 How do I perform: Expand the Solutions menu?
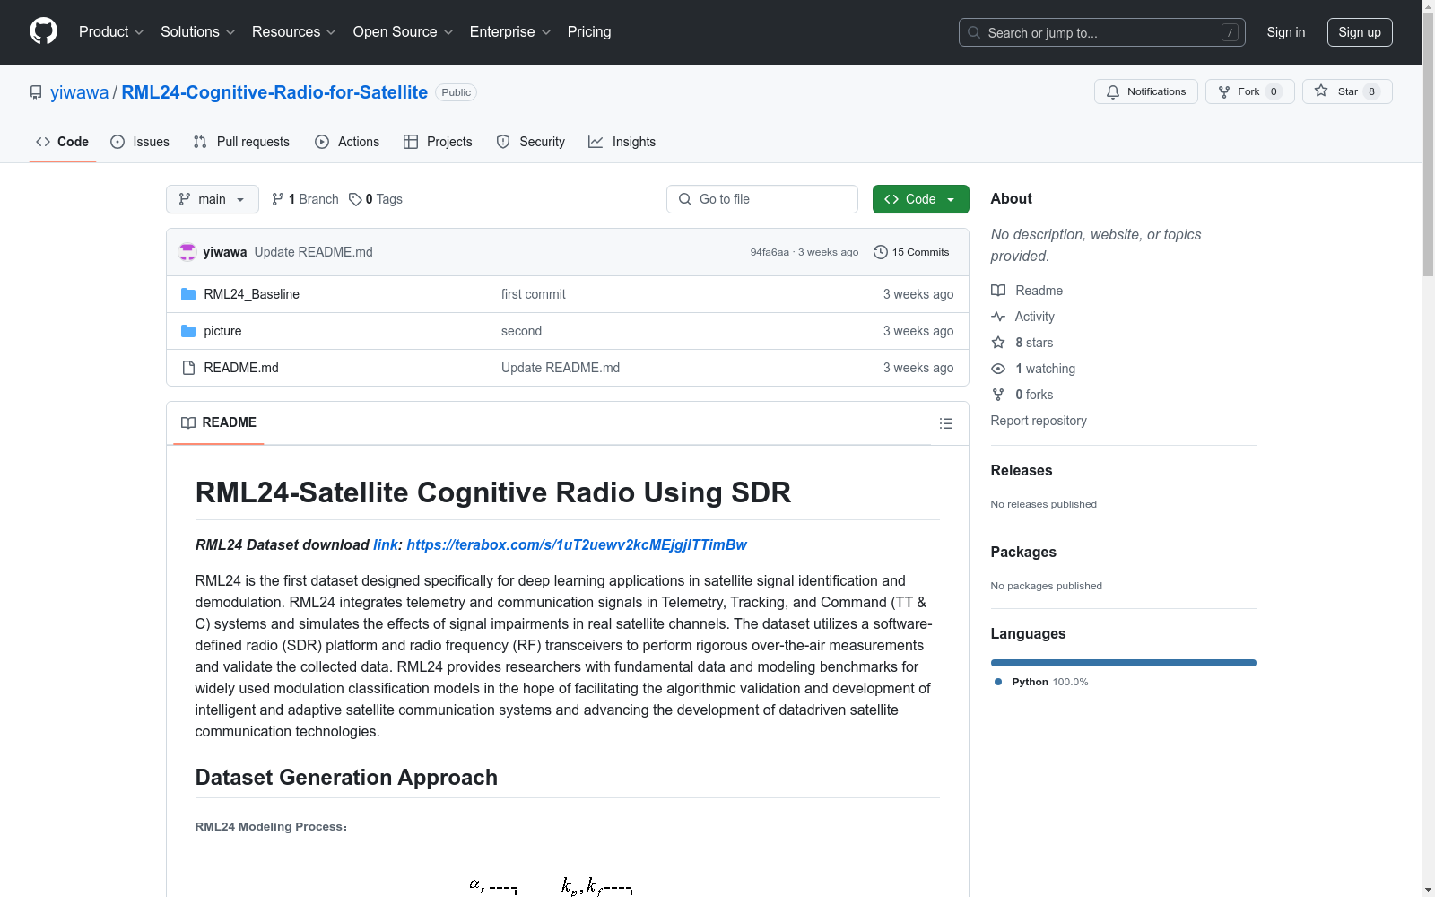tap(198, 31)
